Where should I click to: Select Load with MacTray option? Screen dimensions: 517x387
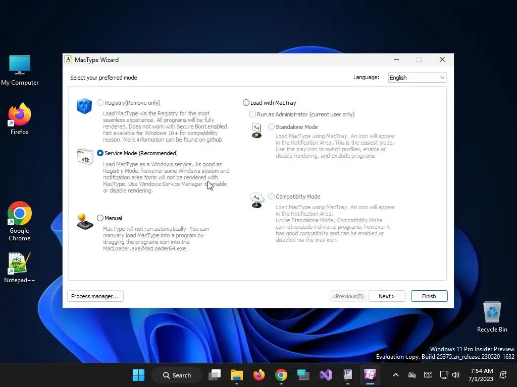pos(246,103)
